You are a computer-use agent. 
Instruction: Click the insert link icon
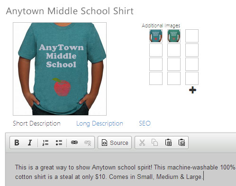click(x=74, y=143)
